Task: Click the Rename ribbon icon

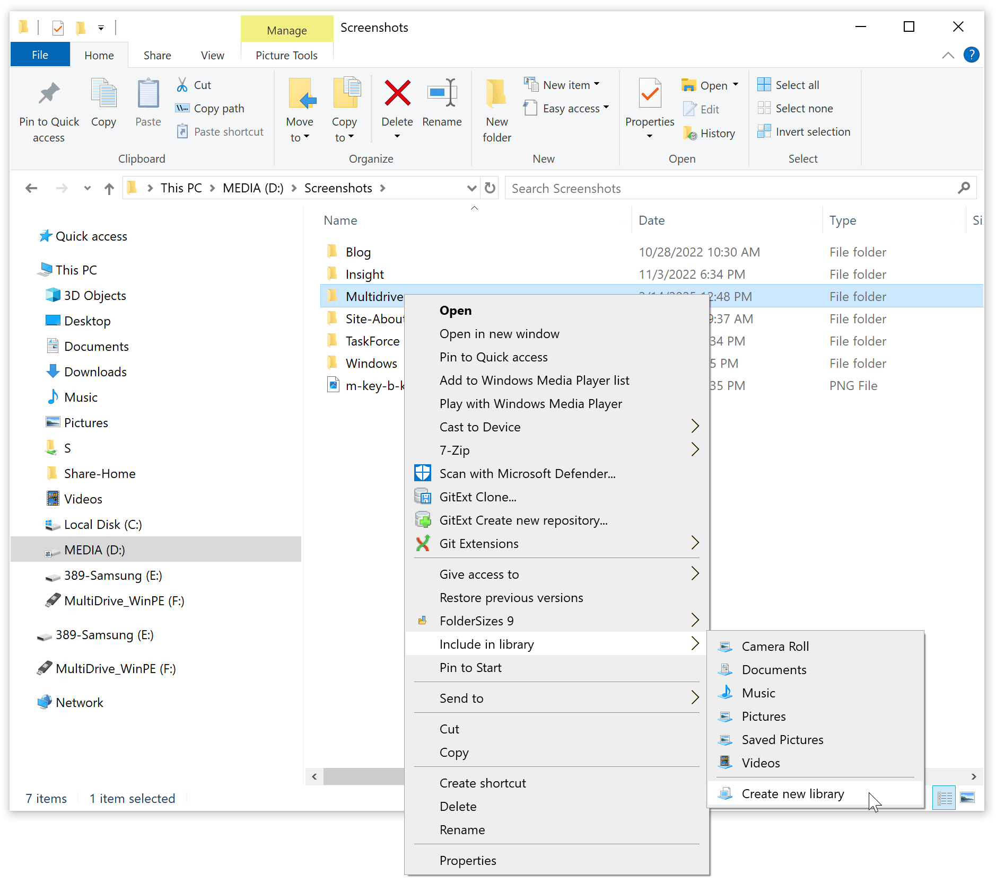Action: coord(442,93)
